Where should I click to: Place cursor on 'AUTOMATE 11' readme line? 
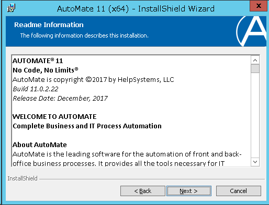[x=38, y=61]
